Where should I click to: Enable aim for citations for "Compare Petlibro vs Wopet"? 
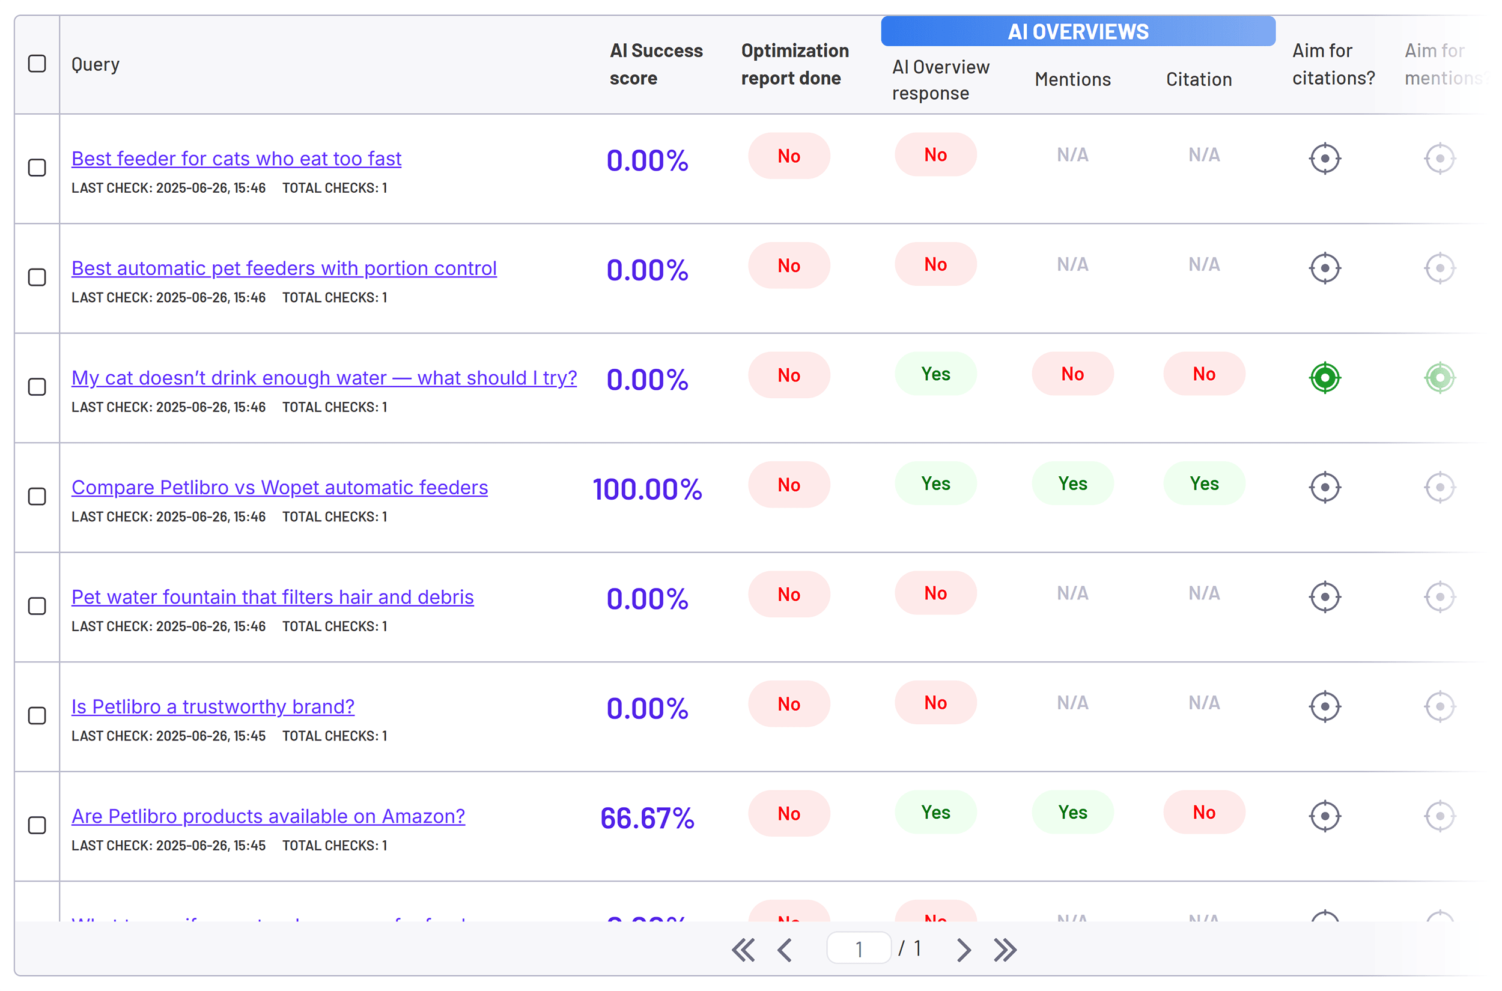pos(1325,487)
